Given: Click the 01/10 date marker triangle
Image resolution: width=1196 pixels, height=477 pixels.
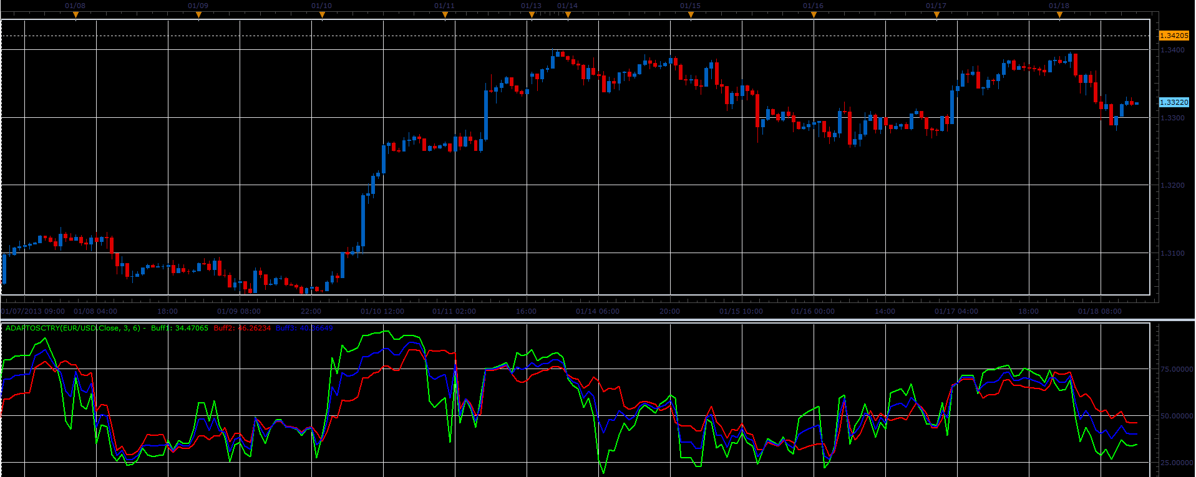Looking at the screenshot, I should coord(322,15).
